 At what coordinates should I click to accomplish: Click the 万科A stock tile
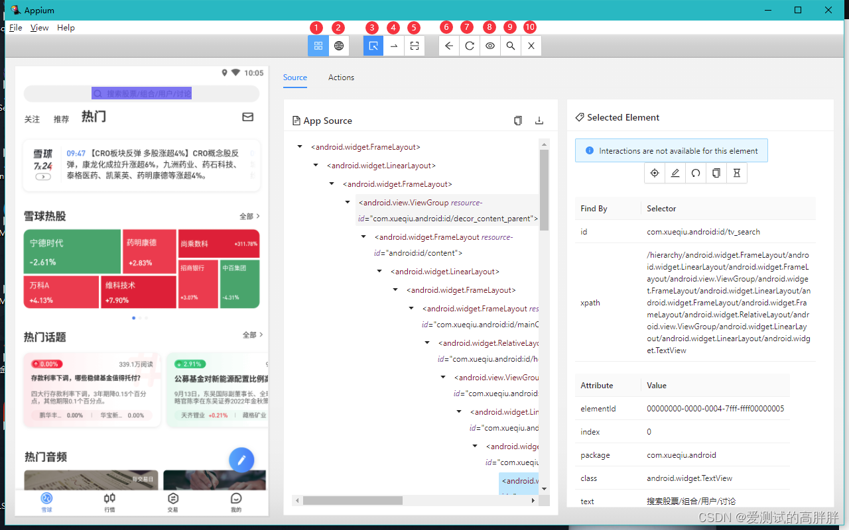pyautogui.click(x=61, y=292)
